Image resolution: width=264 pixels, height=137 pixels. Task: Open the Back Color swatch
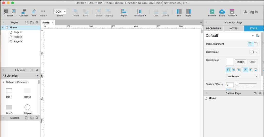click(x=253, y=52)
